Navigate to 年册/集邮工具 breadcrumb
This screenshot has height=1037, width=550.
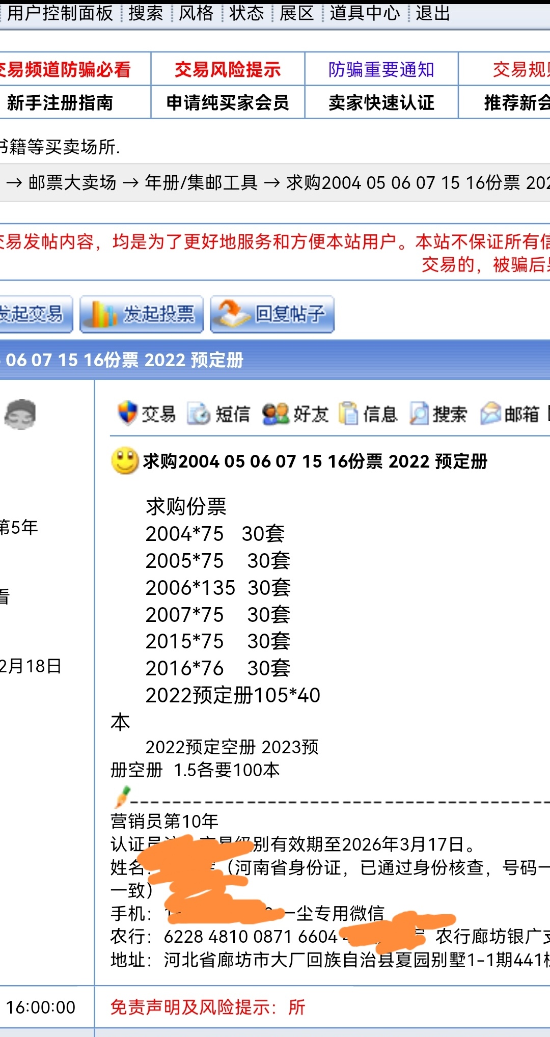click(201, 182)
